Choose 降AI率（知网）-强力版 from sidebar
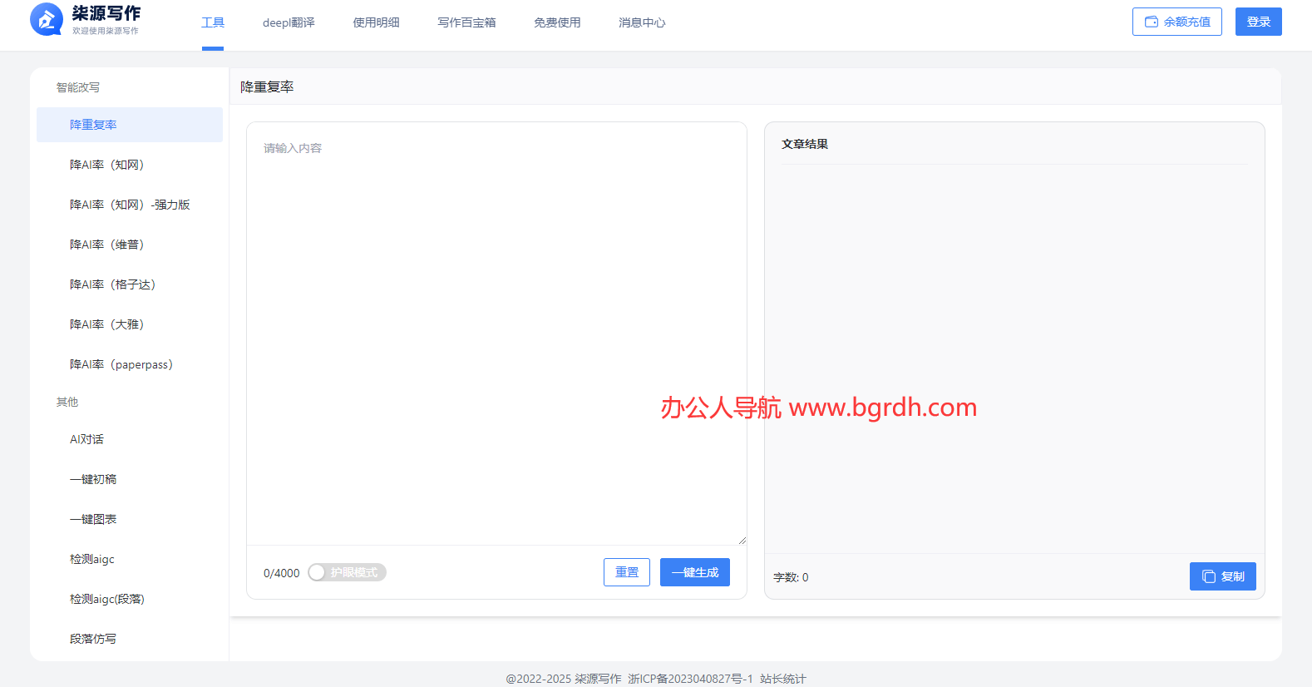The height and width of the screenshot is (687, 1312). [130, 205]
